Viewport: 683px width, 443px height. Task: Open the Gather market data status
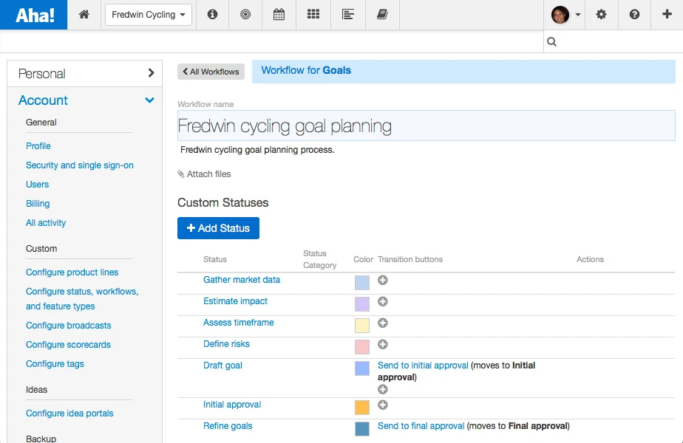pos(242,279)
